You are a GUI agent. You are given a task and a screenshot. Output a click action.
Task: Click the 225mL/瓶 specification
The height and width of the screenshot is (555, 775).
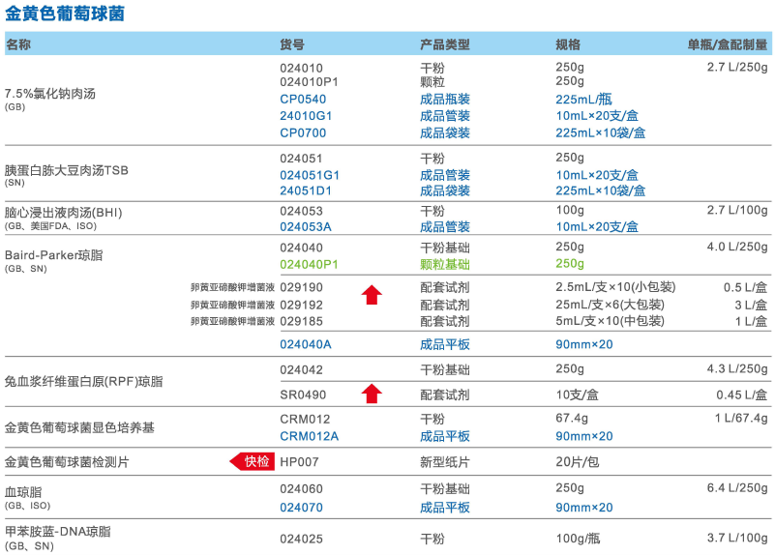tap(583, 100)
